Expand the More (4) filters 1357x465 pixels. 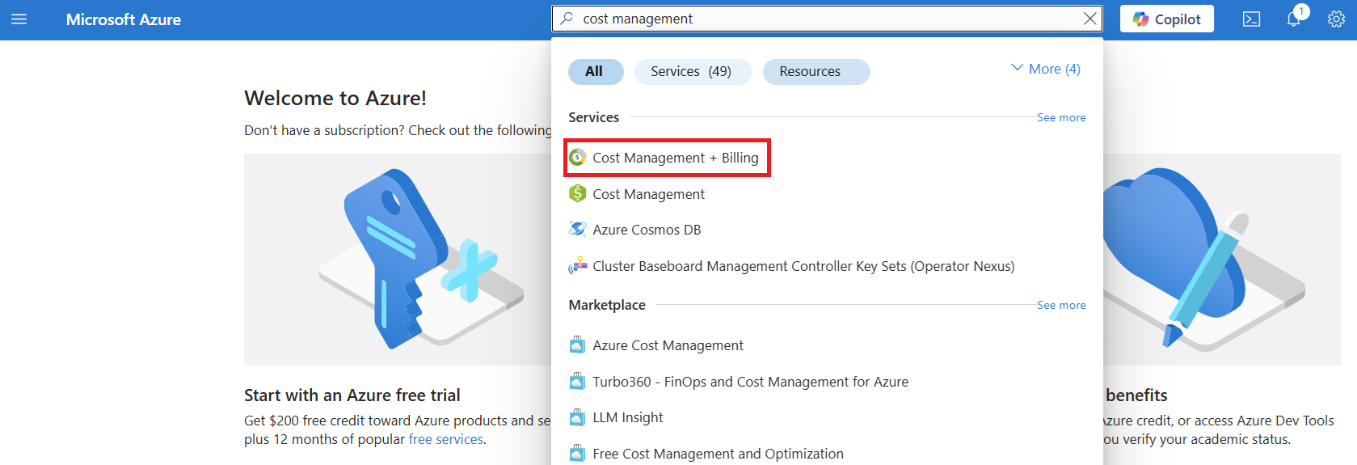[1045, 70]
